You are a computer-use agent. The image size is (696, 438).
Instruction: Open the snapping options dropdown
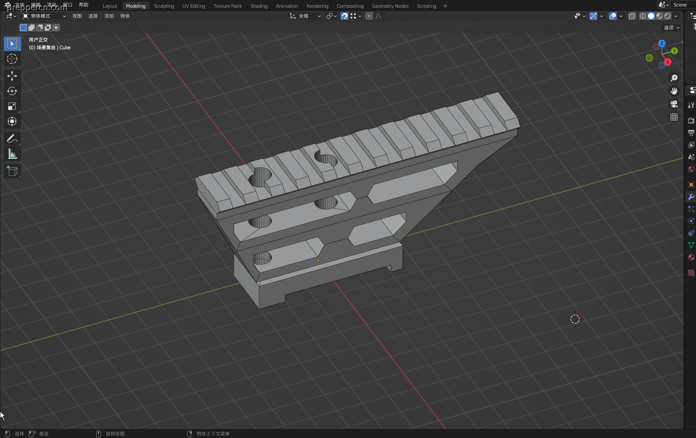(356, 16)
